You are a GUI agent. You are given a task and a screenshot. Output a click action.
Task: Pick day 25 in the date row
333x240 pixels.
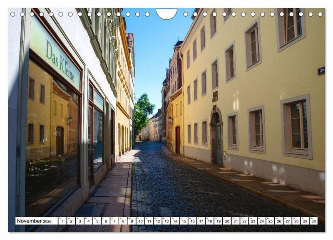270,221
